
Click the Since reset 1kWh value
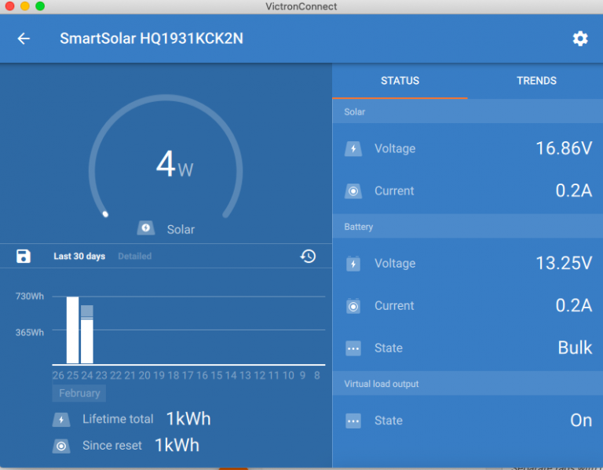177,446
